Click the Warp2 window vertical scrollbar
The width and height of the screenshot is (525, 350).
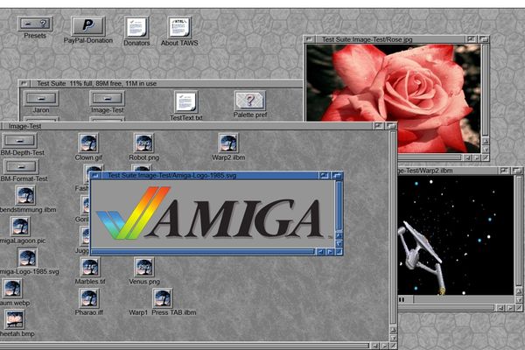click(x=519, y=231)
